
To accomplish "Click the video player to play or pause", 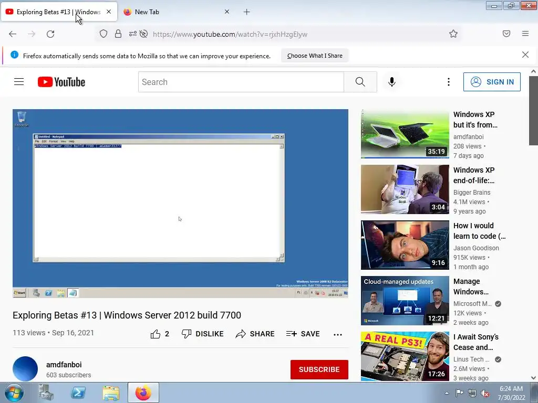I will click(181, 203).
